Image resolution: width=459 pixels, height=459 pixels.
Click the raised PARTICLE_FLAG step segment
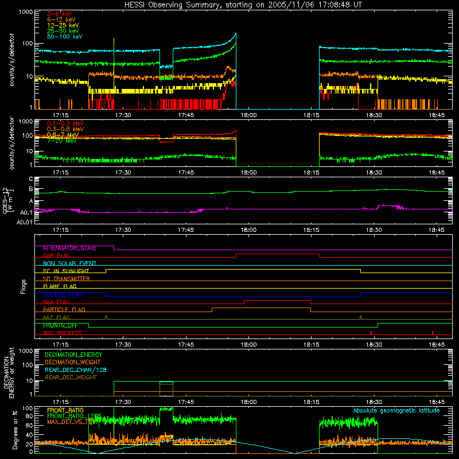[x=261, y=308]
